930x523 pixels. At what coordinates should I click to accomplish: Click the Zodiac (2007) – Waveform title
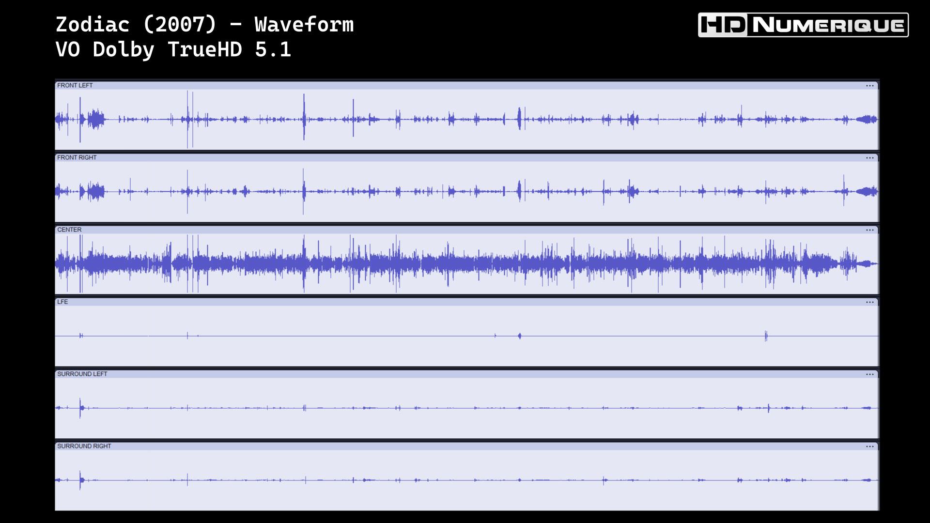coord(205,25)
